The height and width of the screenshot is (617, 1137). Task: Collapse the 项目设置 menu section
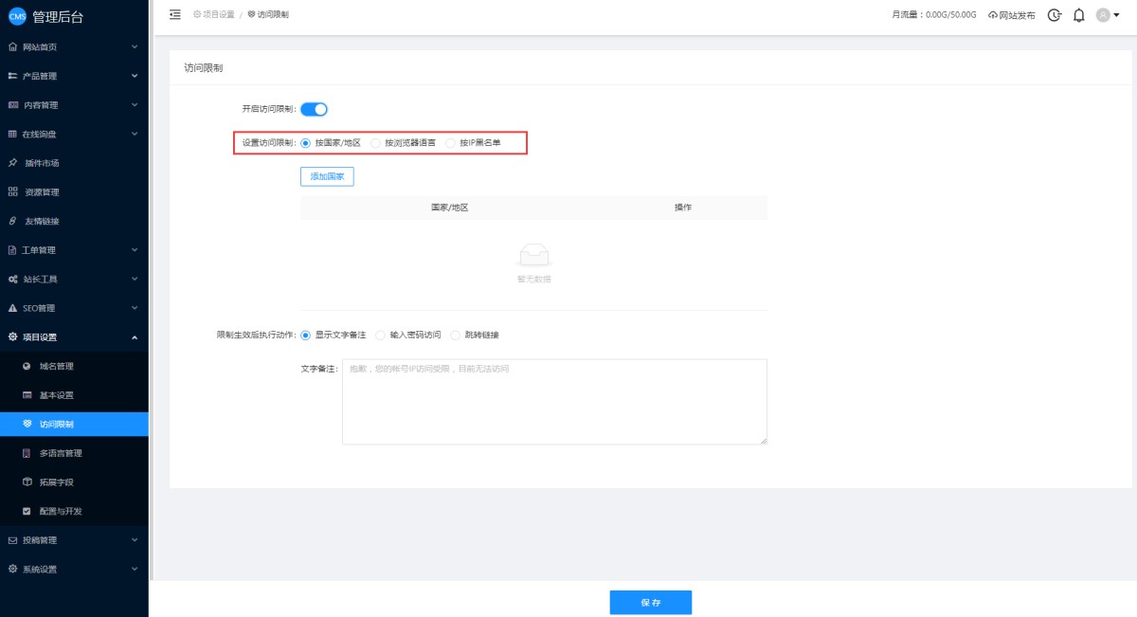[x=74, y=337]
